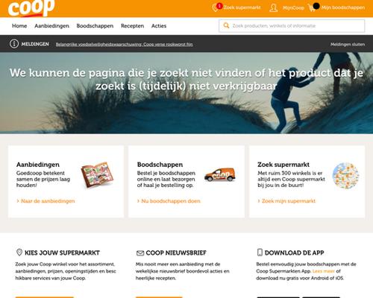The image size is (373, 298).
Task: Go to the Boodschappen menu item
Action: [x=95, y=26]
